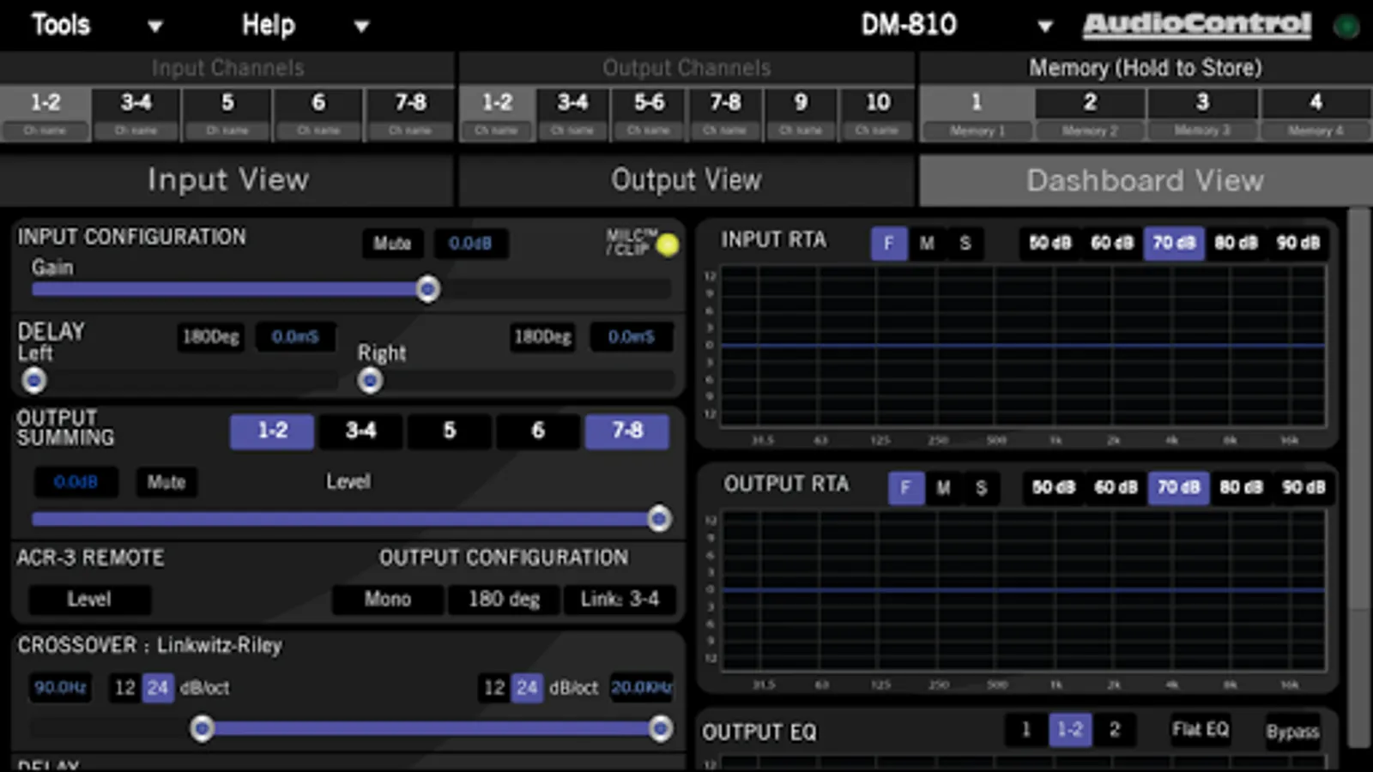
Task: Select Output Channels 1-2
Action: coord(497,113)
